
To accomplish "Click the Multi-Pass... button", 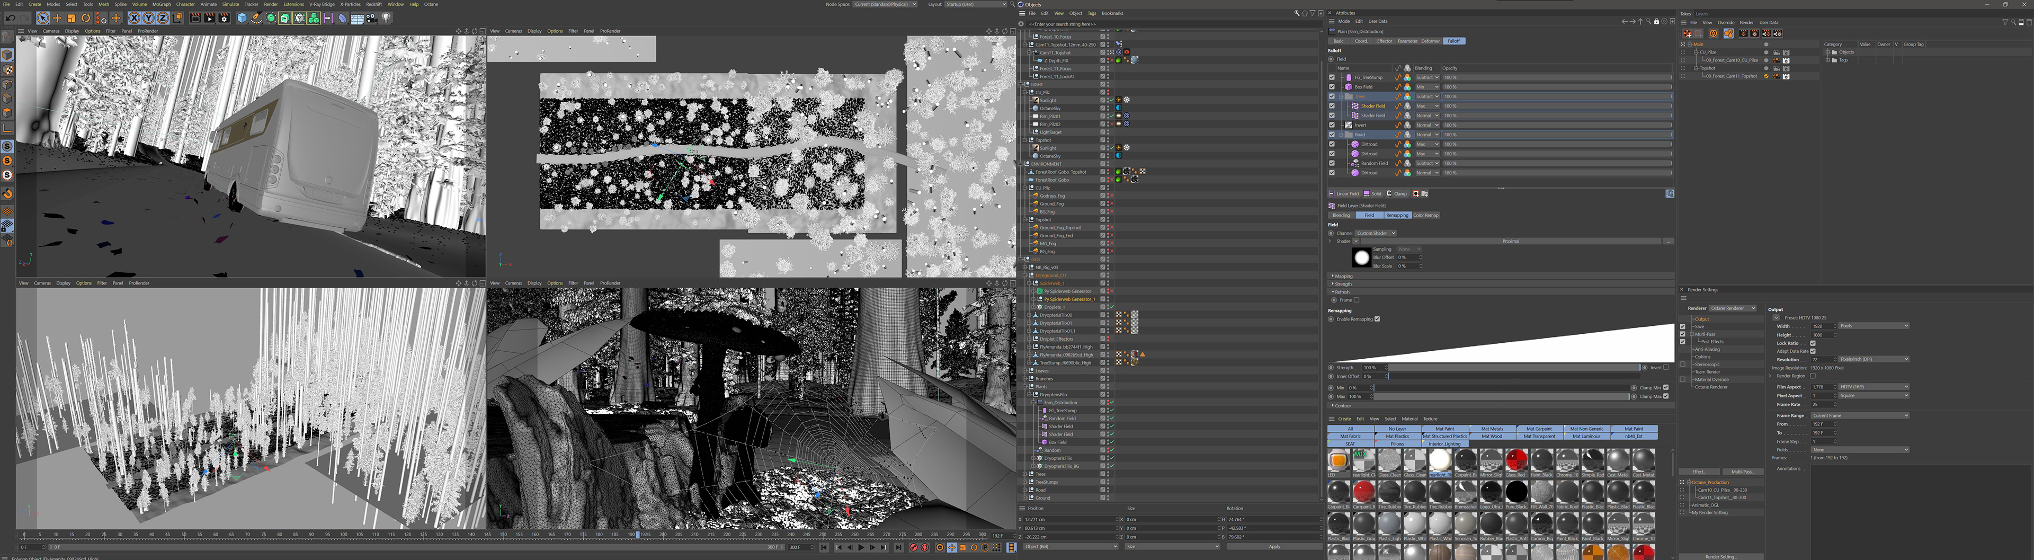I will pos(1743,472).
